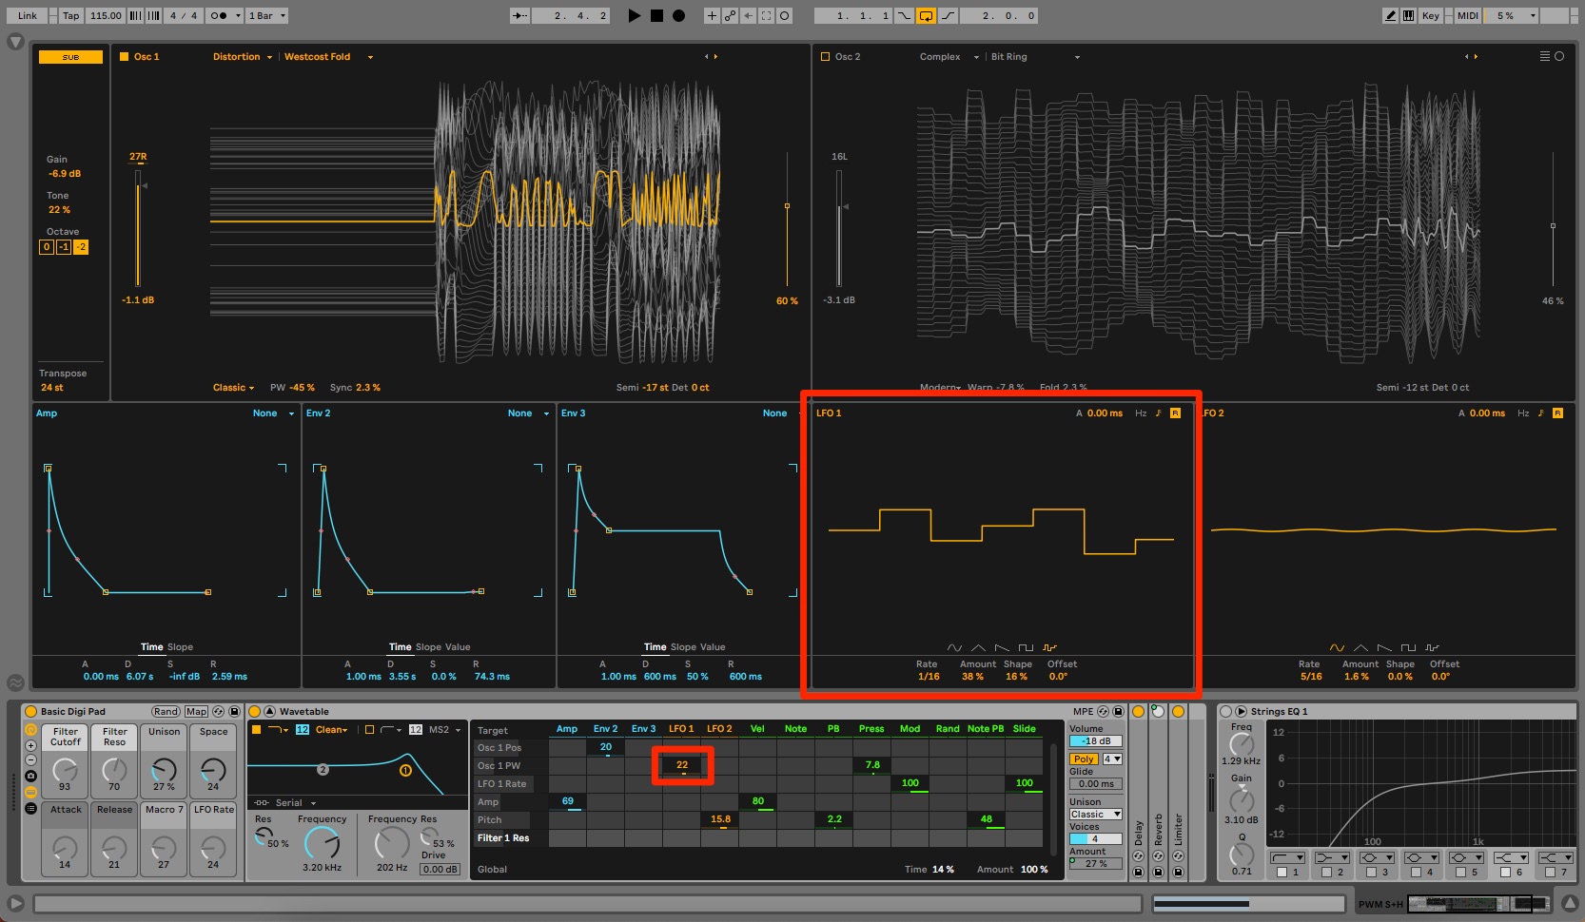Start playback with the Play button
The height and width of the screenshot is (922, 1585).
pos(635,15)
